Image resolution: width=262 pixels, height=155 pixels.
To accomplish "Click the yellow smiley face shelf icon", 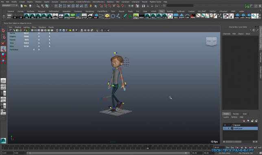I will [x=107, y=16].
